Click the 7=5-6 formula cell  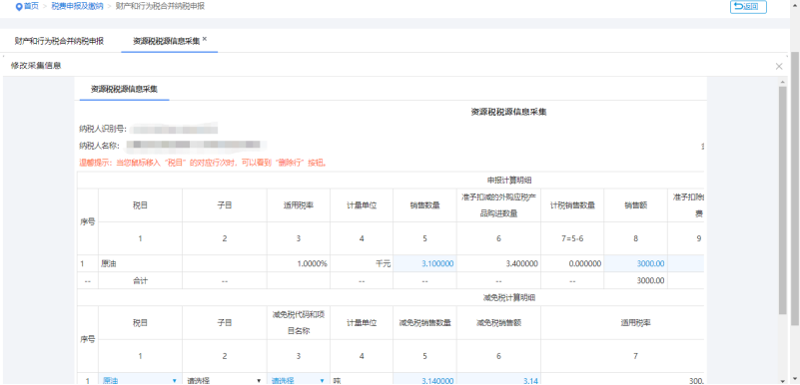572,237
